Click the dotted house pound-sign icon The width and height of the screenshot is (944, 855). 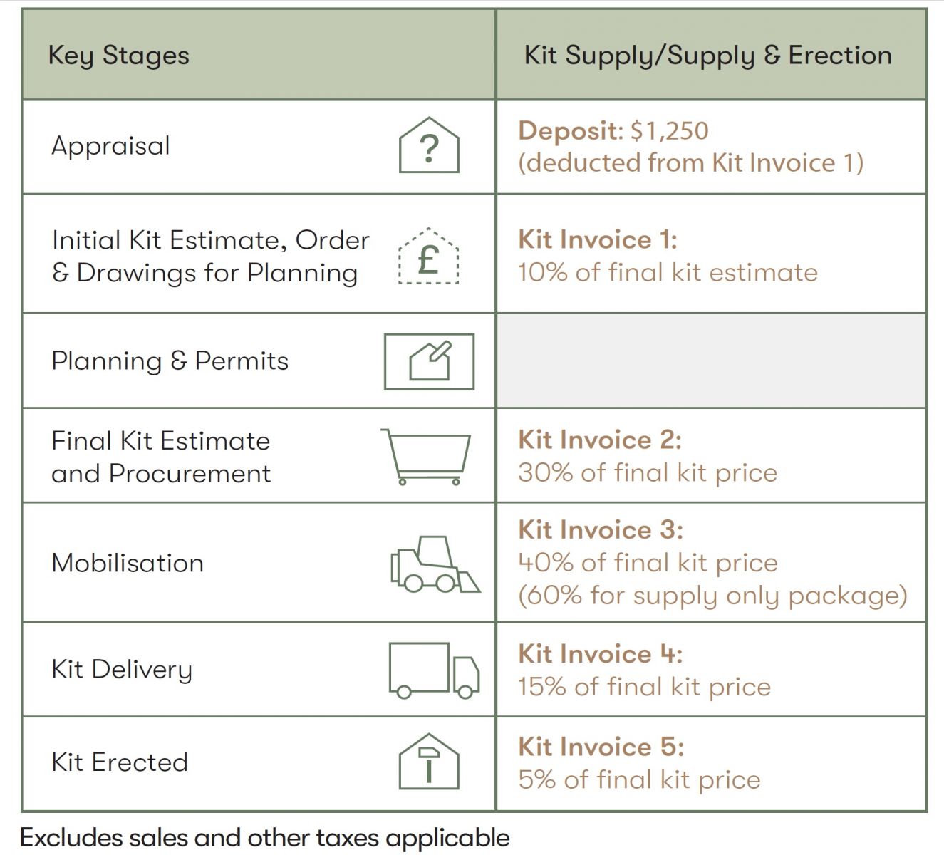tap(429, 256)
